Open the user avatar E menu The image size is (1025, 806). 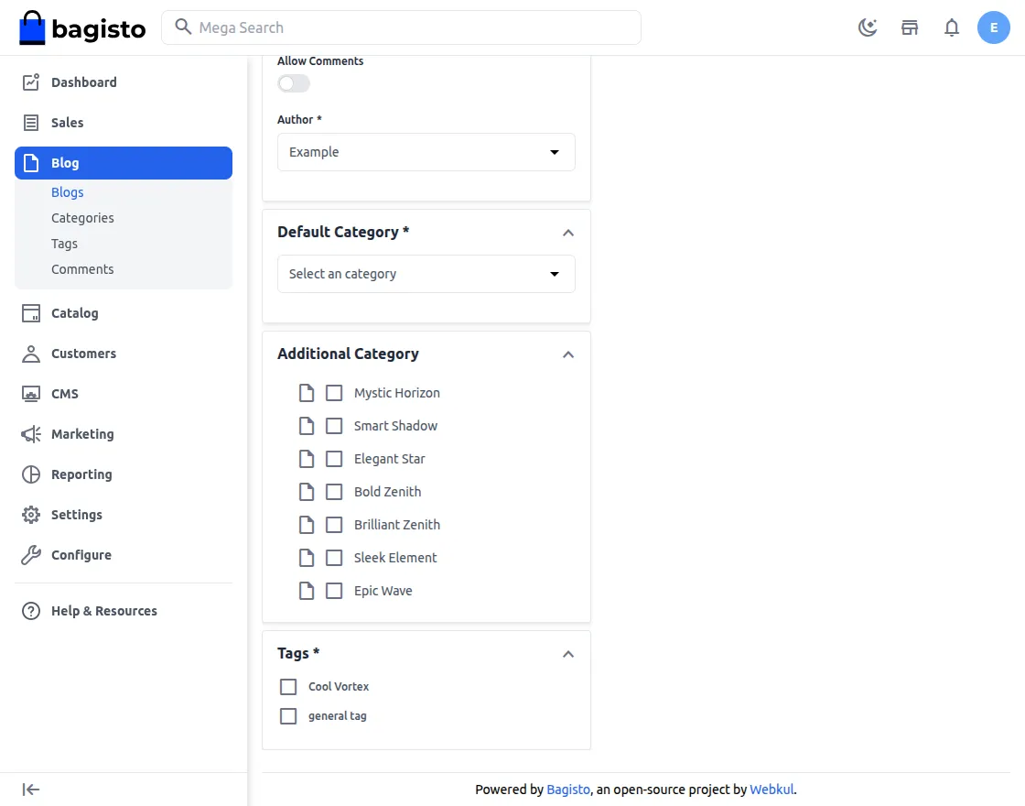click(x=994, y=27)
